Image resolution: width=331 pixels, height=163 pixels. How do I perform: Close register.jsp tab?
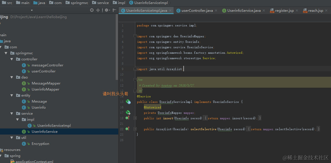pos(297,11)
